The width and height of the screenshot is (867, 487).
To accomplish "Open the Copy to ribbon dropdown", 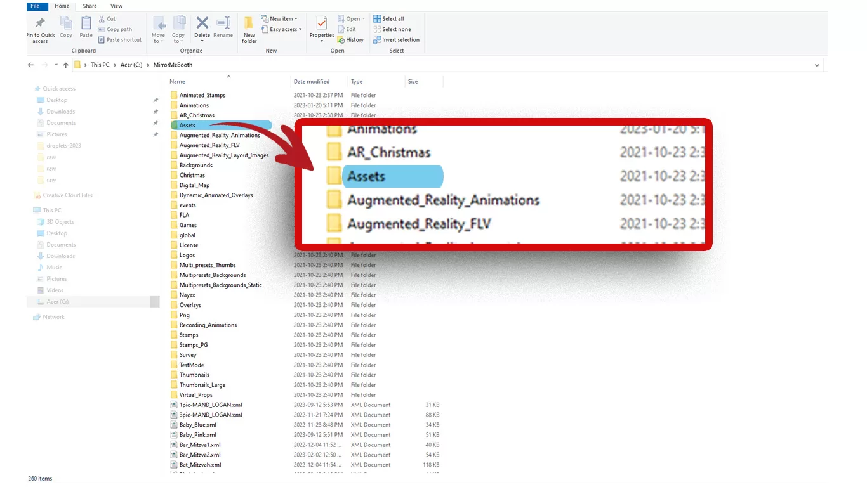I will pos(178,30).
